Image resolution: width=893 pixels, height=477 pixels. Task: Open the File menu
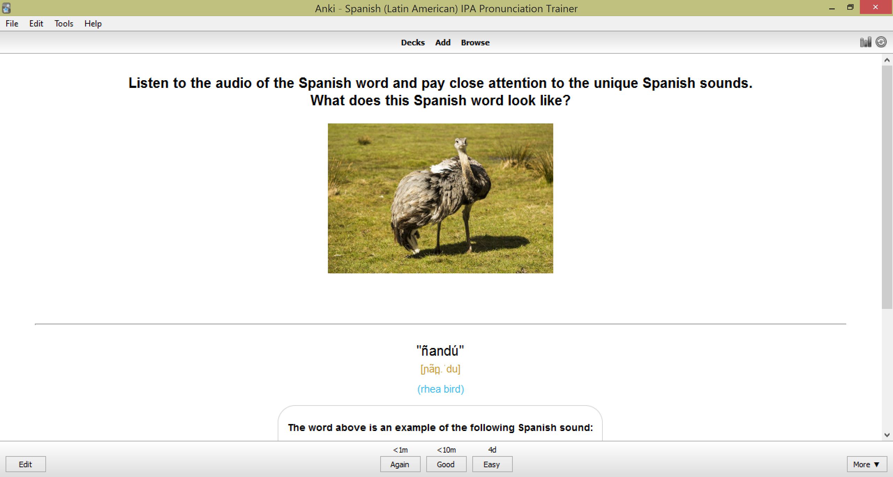tap(12, 23)
